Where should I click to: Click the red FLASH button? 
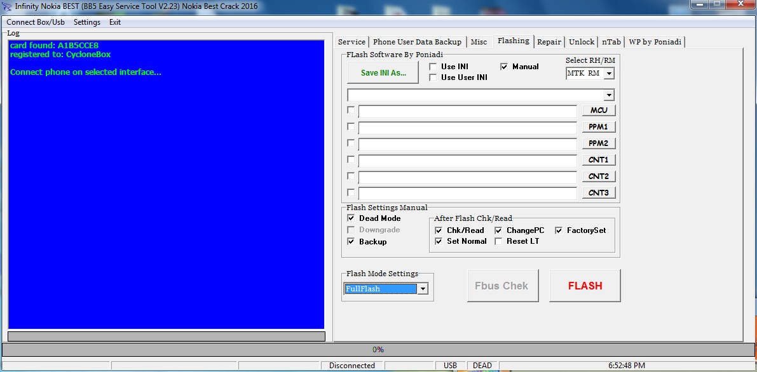(585, 286)
